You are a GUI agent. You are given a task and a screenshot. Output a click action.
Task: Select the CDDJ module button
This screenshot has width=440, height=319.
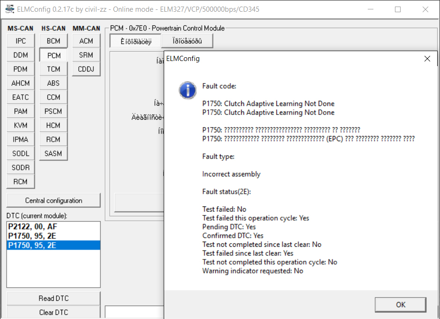86,69
